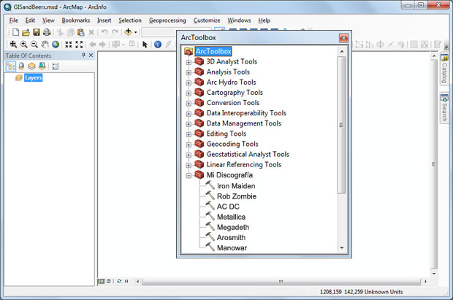Select the Pan hand tool
The height and width of the screenshot is (300, 453).
pos(45,45)
